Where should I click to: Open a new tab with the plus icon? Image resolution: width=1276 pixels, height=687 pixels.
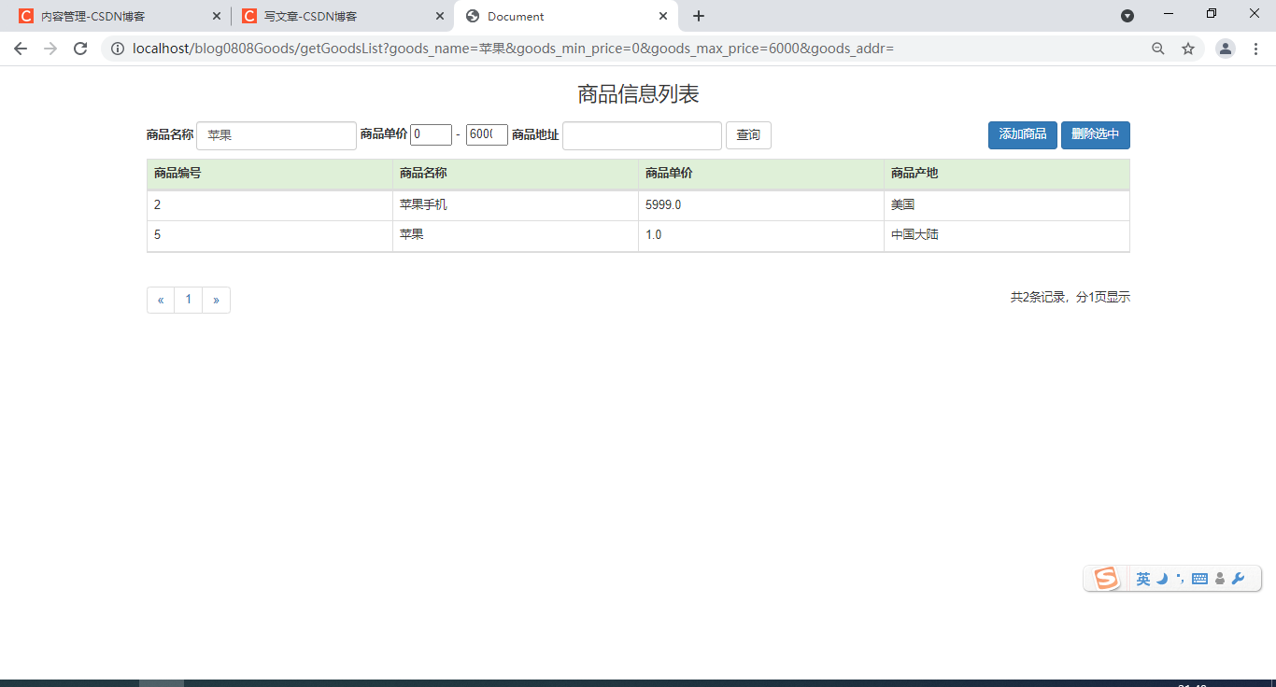(699, 15)
